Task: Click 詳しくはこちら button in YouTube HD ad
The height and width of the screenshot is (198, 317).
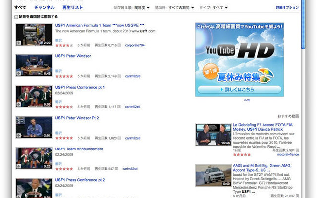Action: pos(239,89)
